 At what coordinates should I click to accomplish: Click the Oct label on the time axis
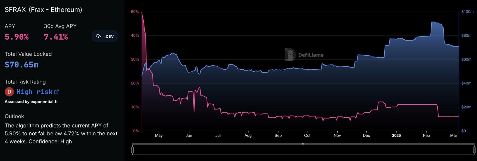click(307, 135)
